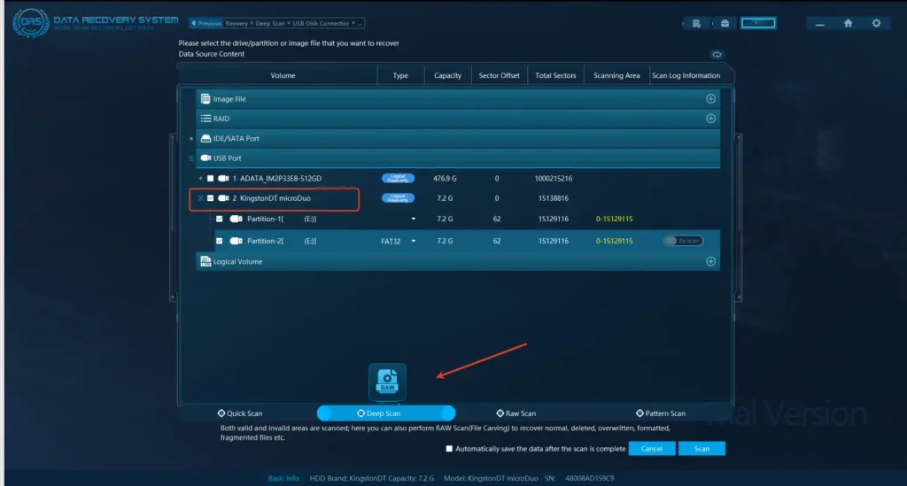Uncheck the Partition-1 checkbox

click(x=220, y=219)
